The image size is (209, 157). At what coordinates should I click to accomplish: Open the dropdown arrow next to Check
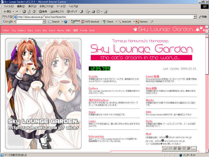[x=116, y=22]
